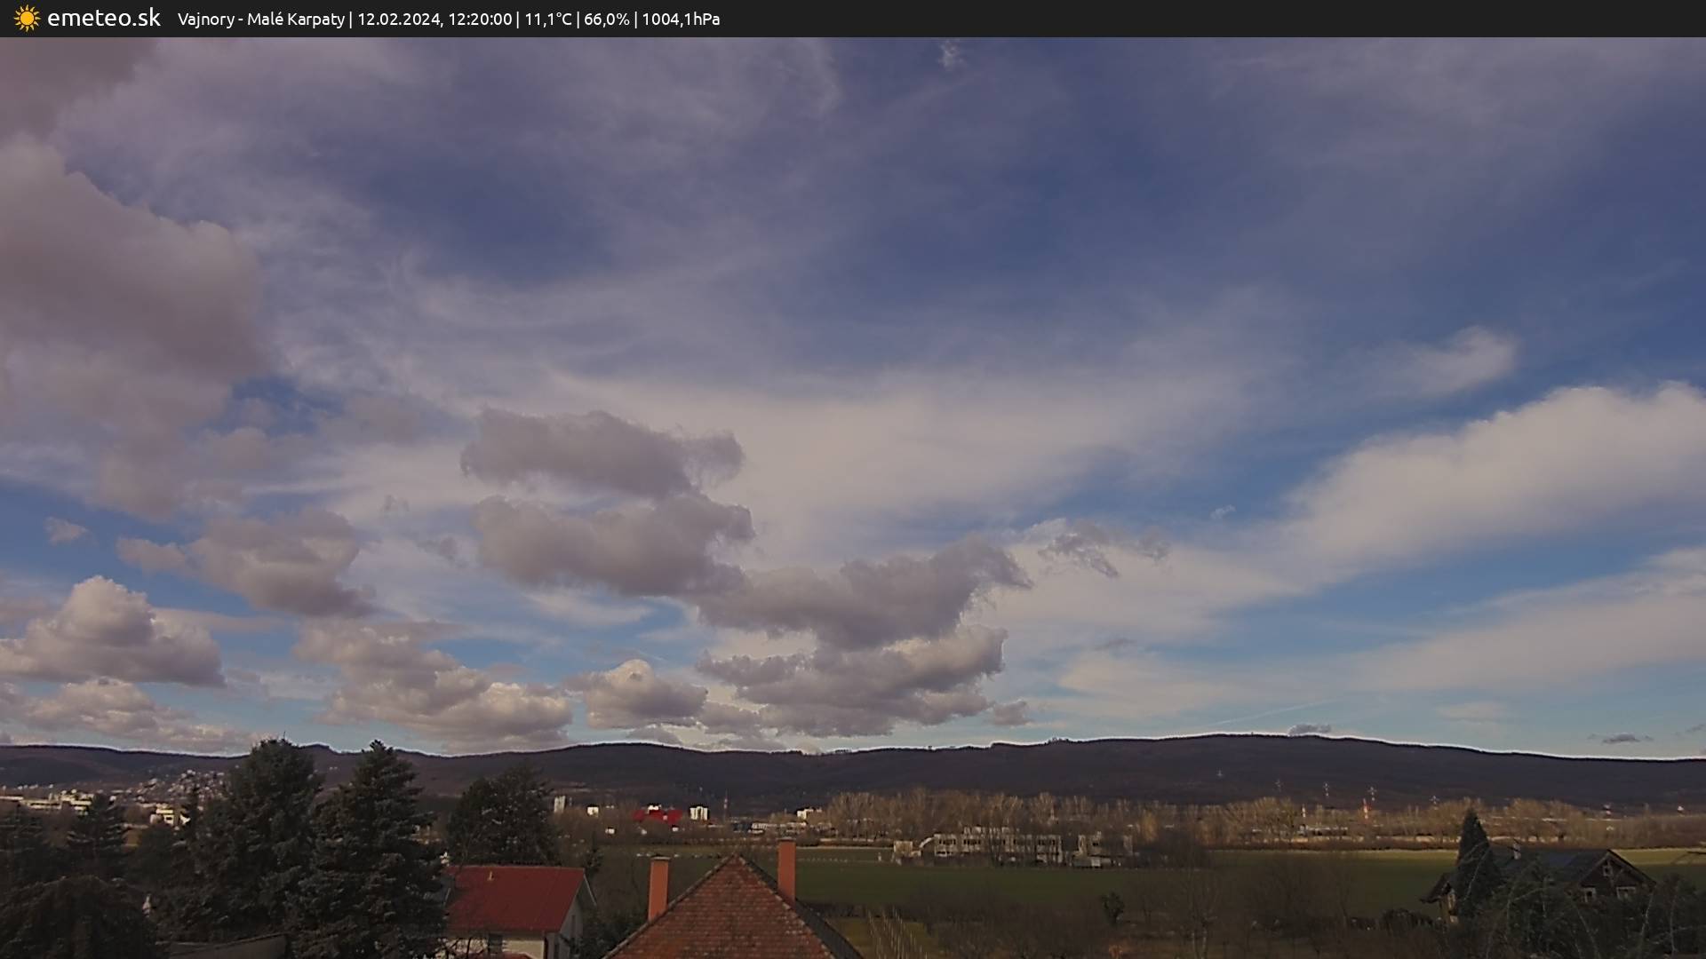Screen dimensions: 1706x959
Task: Click the 1004,1hPa pressure reading
Action: pos(680,19)
